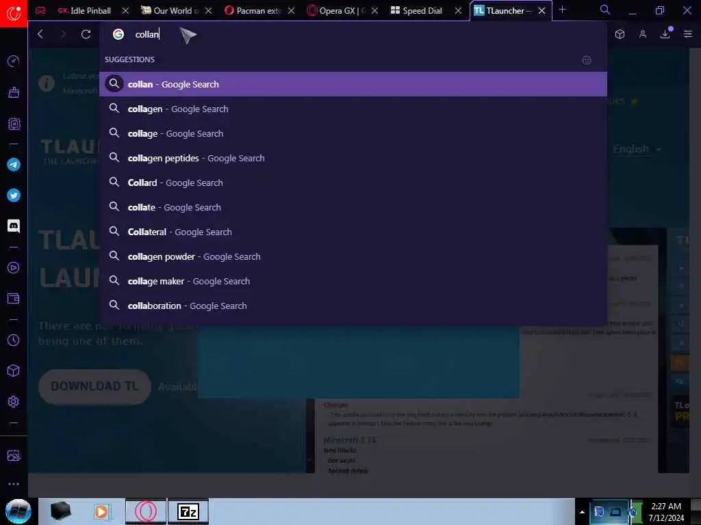Open History clock icon in sidebar
The height and width of the screenshot is (525, 701).
point(14,340)
